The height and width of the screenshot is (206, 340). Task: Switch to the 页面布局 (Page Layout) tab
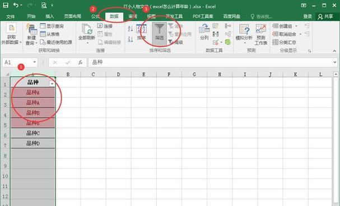72,16
